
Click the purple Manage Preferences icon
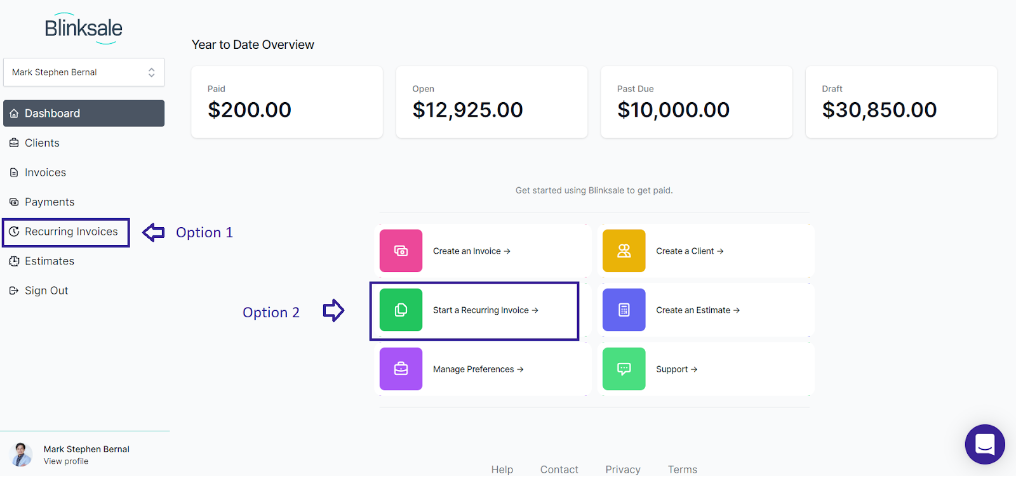tap(401, 369)
